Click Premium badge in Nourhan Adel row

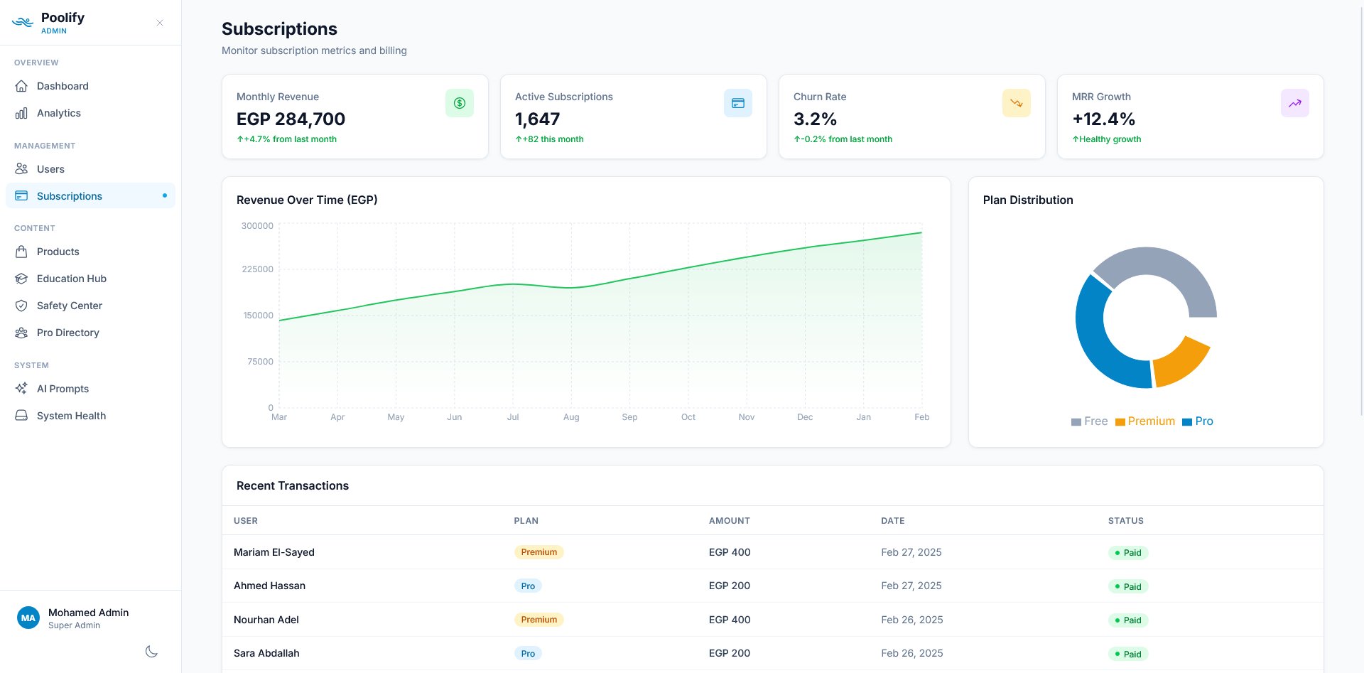tap(539, 620)
